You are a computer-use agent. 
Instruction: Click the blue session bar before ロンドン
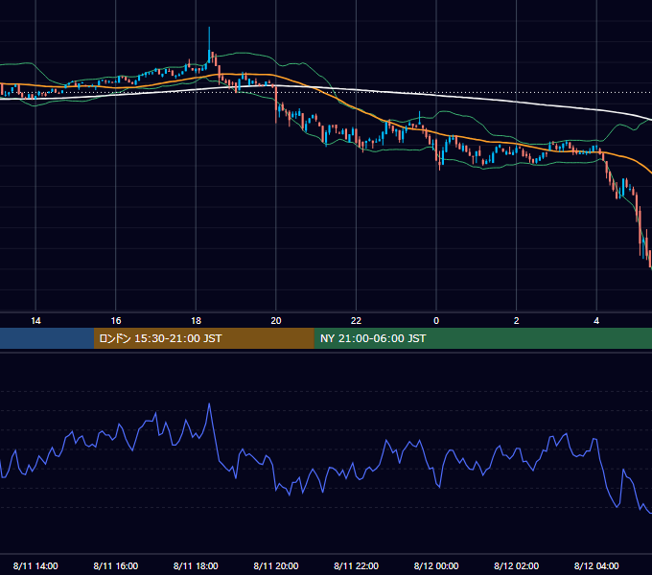(47, 338)
